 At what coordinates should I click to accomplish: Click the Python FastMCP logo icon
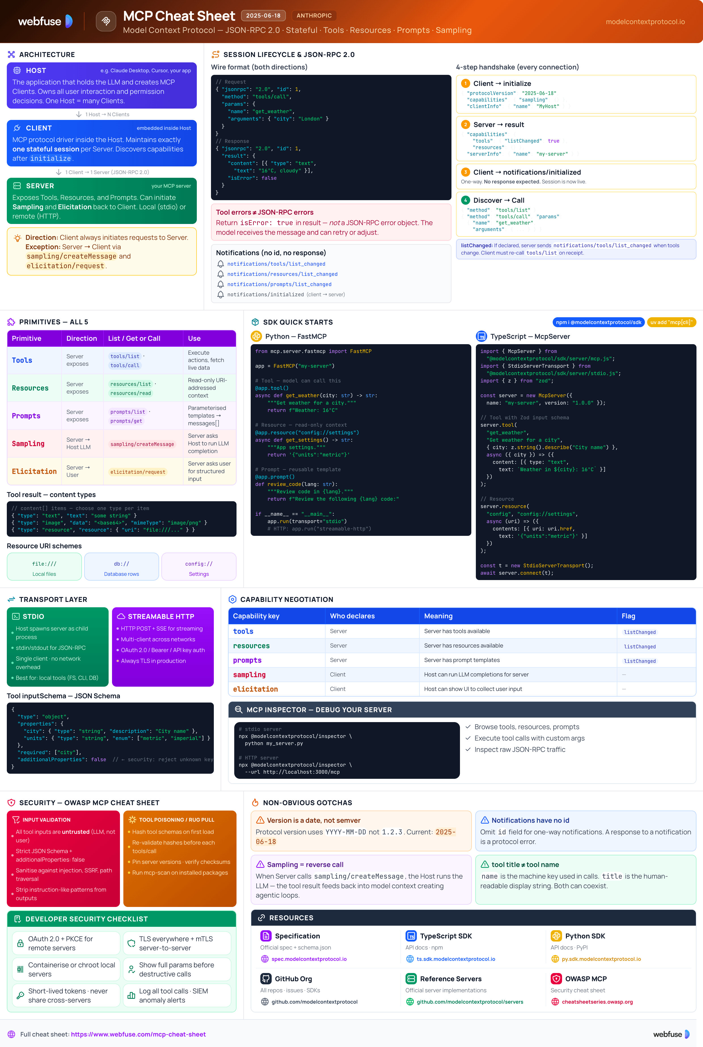pyautogui.click(x=256, y=336)
